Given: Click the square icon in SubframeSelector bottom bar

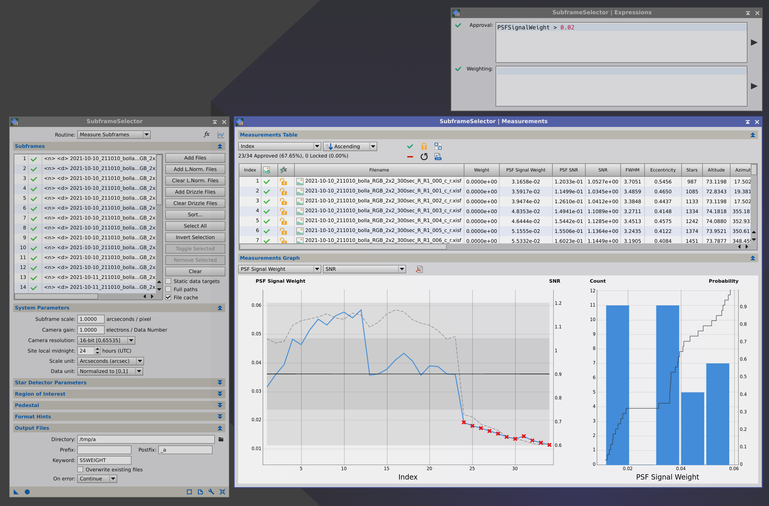Looking at the screenshot, I should tap(189, 492).
